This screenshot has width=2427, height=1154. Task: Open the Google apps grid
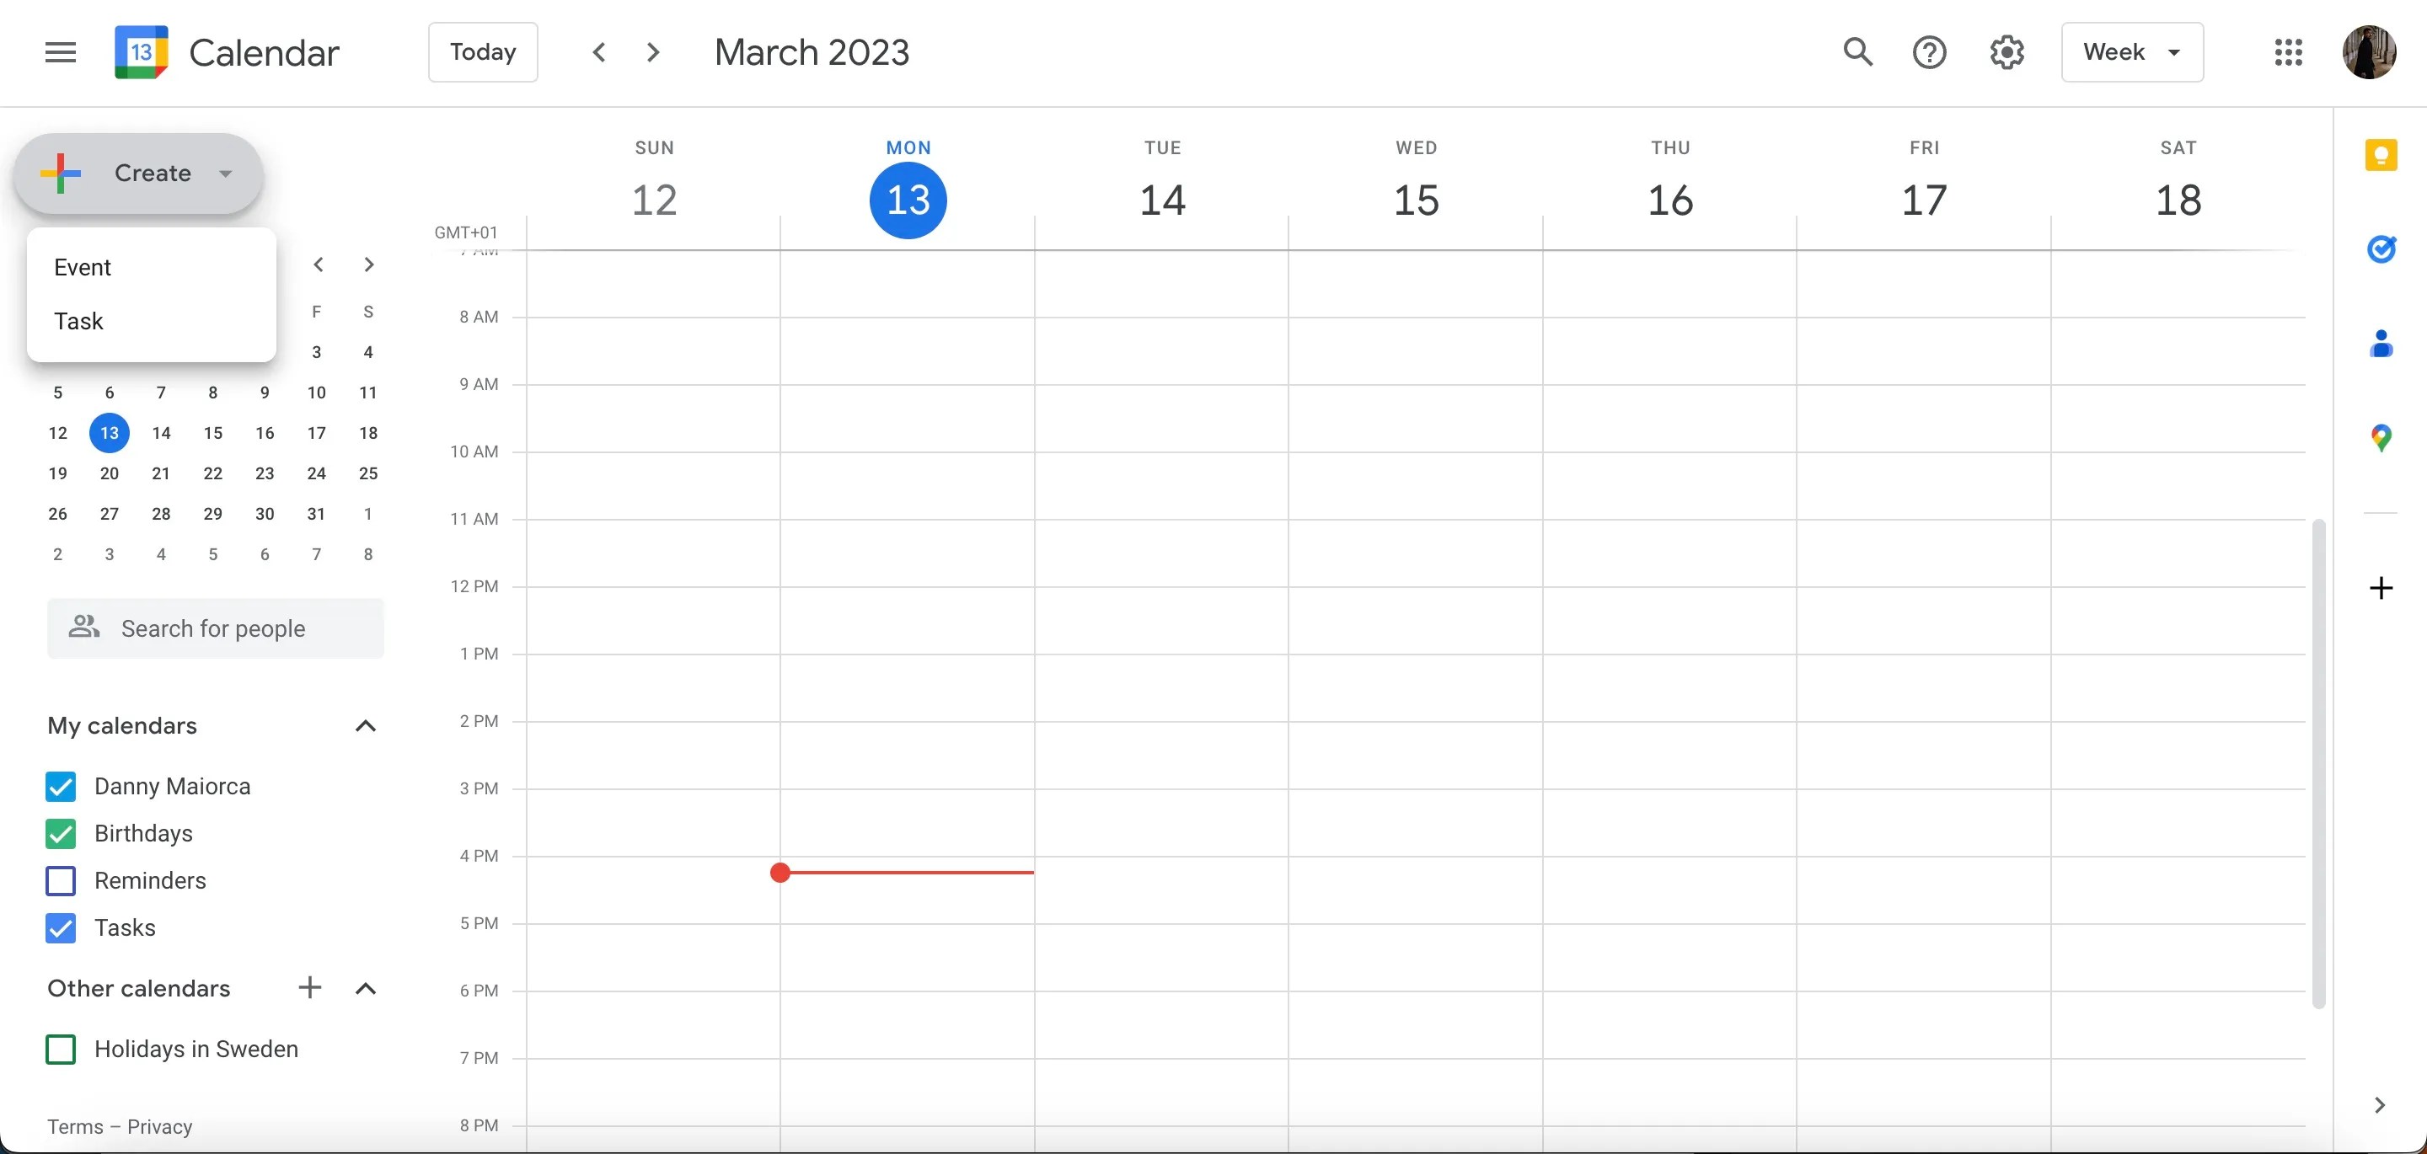point(2288,52)
